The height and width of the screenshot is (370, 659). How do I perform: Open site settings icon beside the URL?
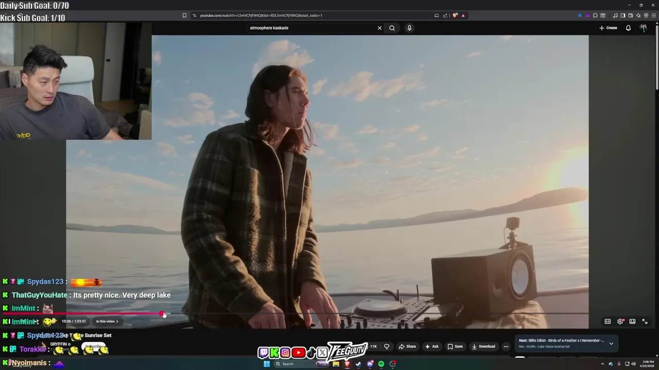(x=194, y=15)
